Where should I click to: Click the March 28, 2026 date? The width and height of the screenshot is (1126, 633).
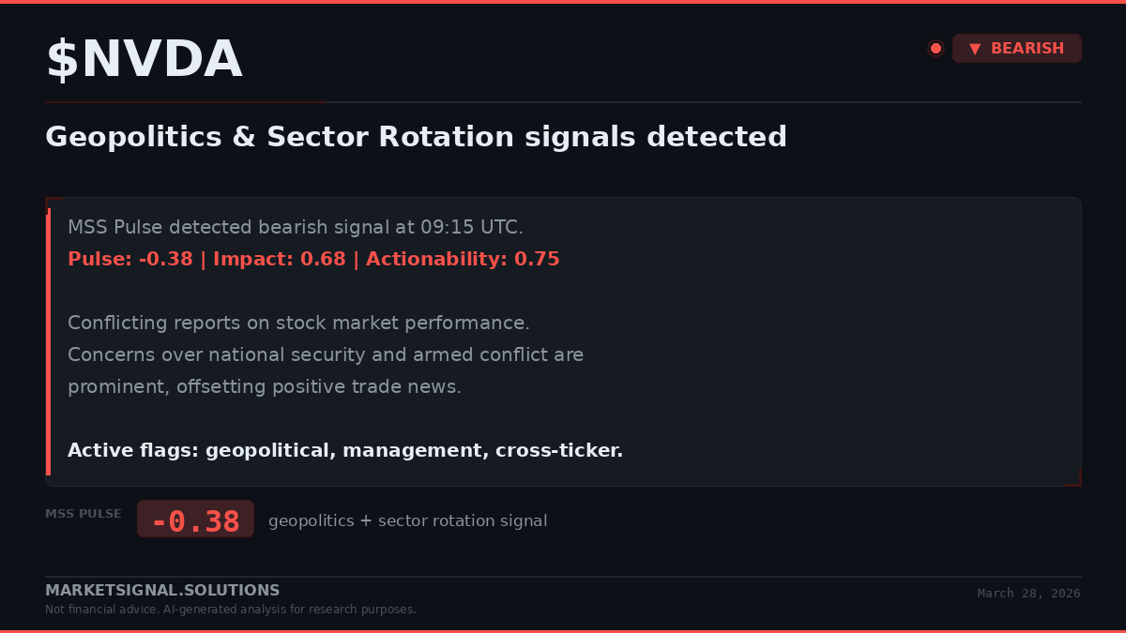tap(1028, 594)
